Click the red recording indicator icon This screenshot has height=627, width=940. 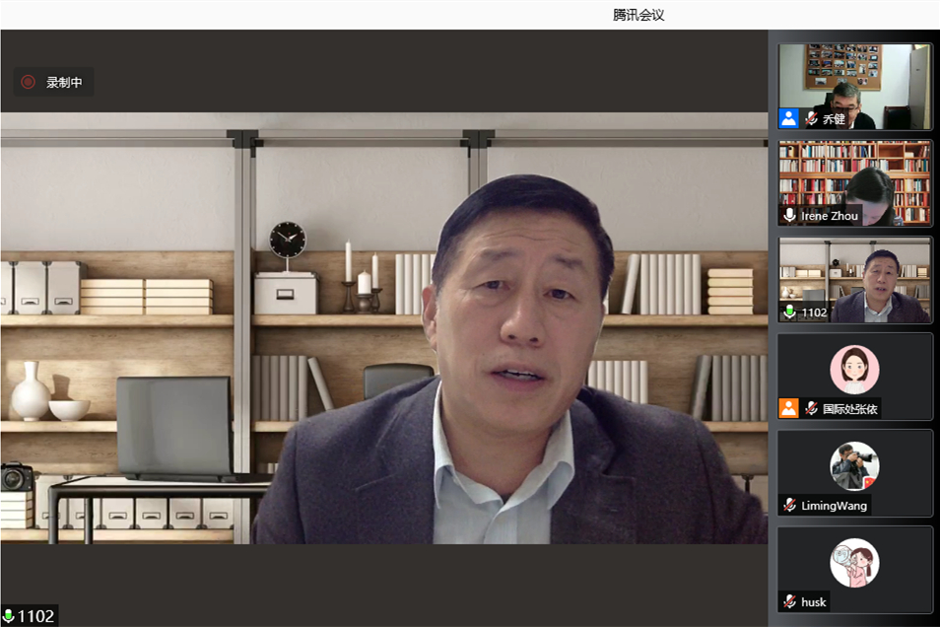[x=28, y=82]
